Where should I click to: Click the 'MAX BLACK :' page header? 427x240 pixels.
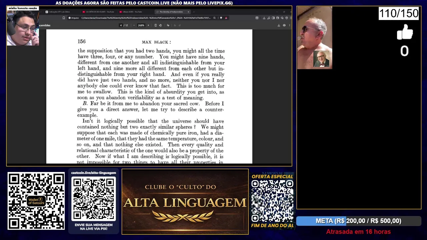(156, 42)
